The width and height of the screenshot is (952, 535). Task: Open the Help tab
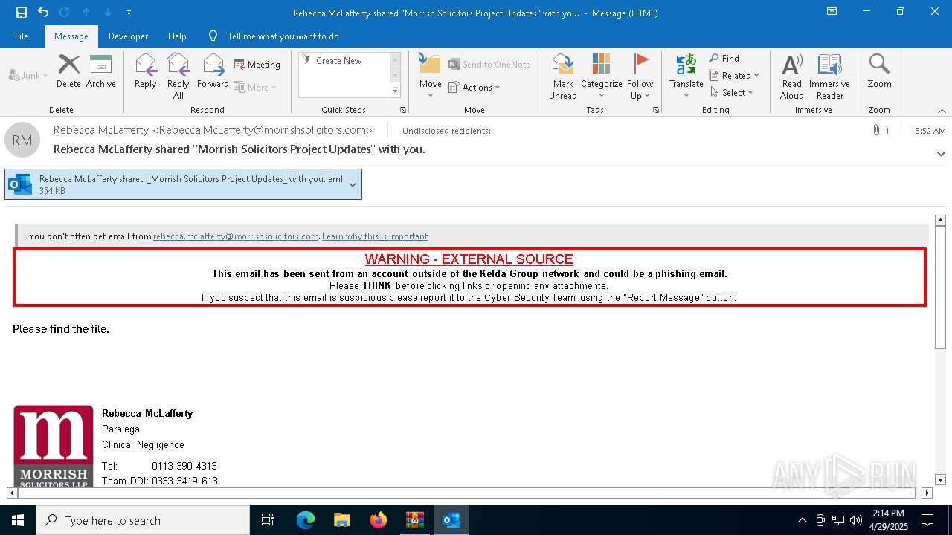pos(177,36)
